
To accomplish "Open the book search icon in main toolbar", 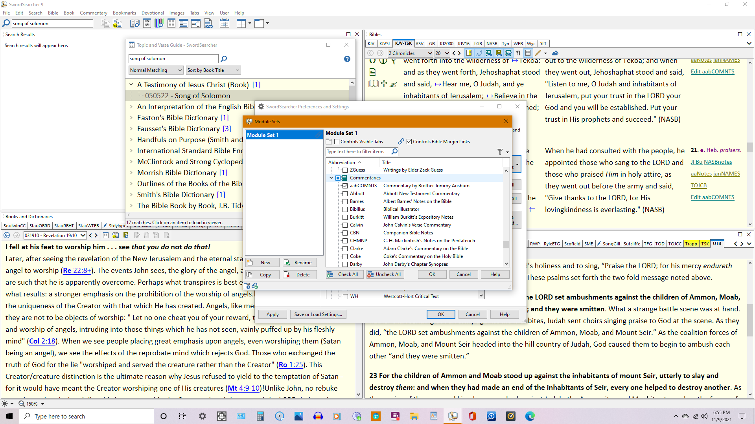I will (134, 24).
